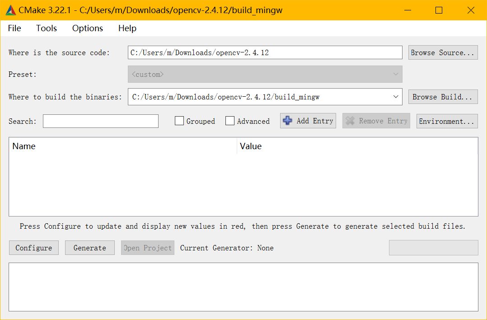Click the Search input field

click(x=101, y=121)
